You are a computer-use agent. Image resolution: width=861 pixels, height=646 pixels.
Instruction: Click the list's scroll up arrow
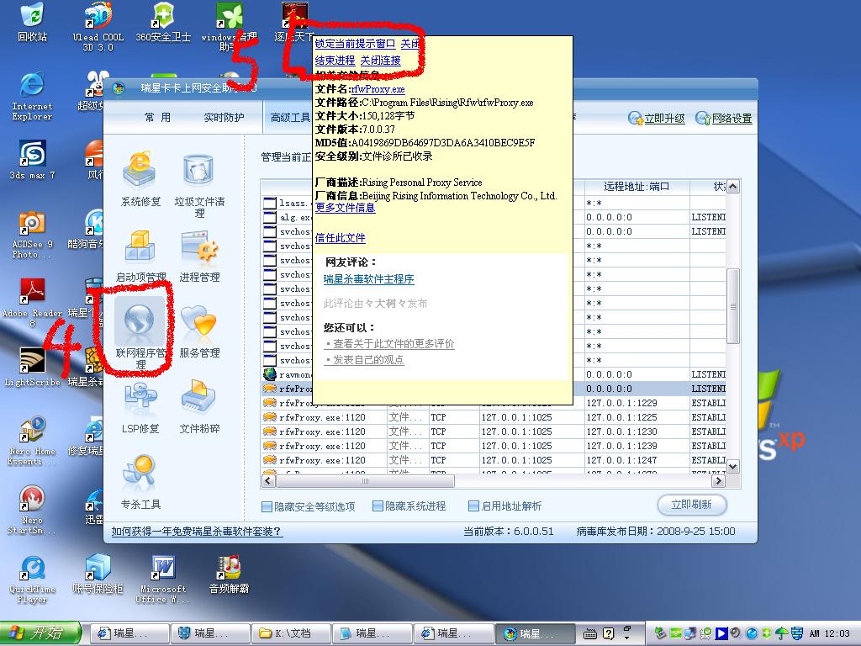733,186
